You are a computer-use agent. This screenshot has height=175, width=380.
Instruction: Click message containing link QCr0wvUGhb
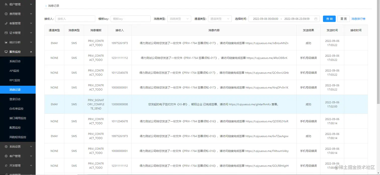(x=214, y=73)
